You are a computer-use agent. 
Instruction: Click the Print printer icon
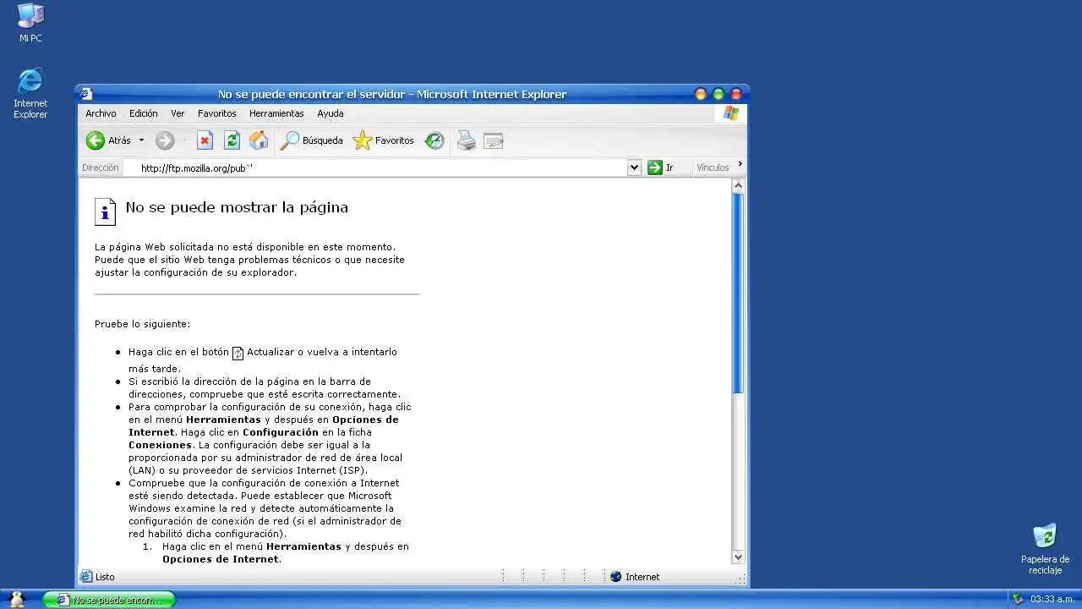467,140
